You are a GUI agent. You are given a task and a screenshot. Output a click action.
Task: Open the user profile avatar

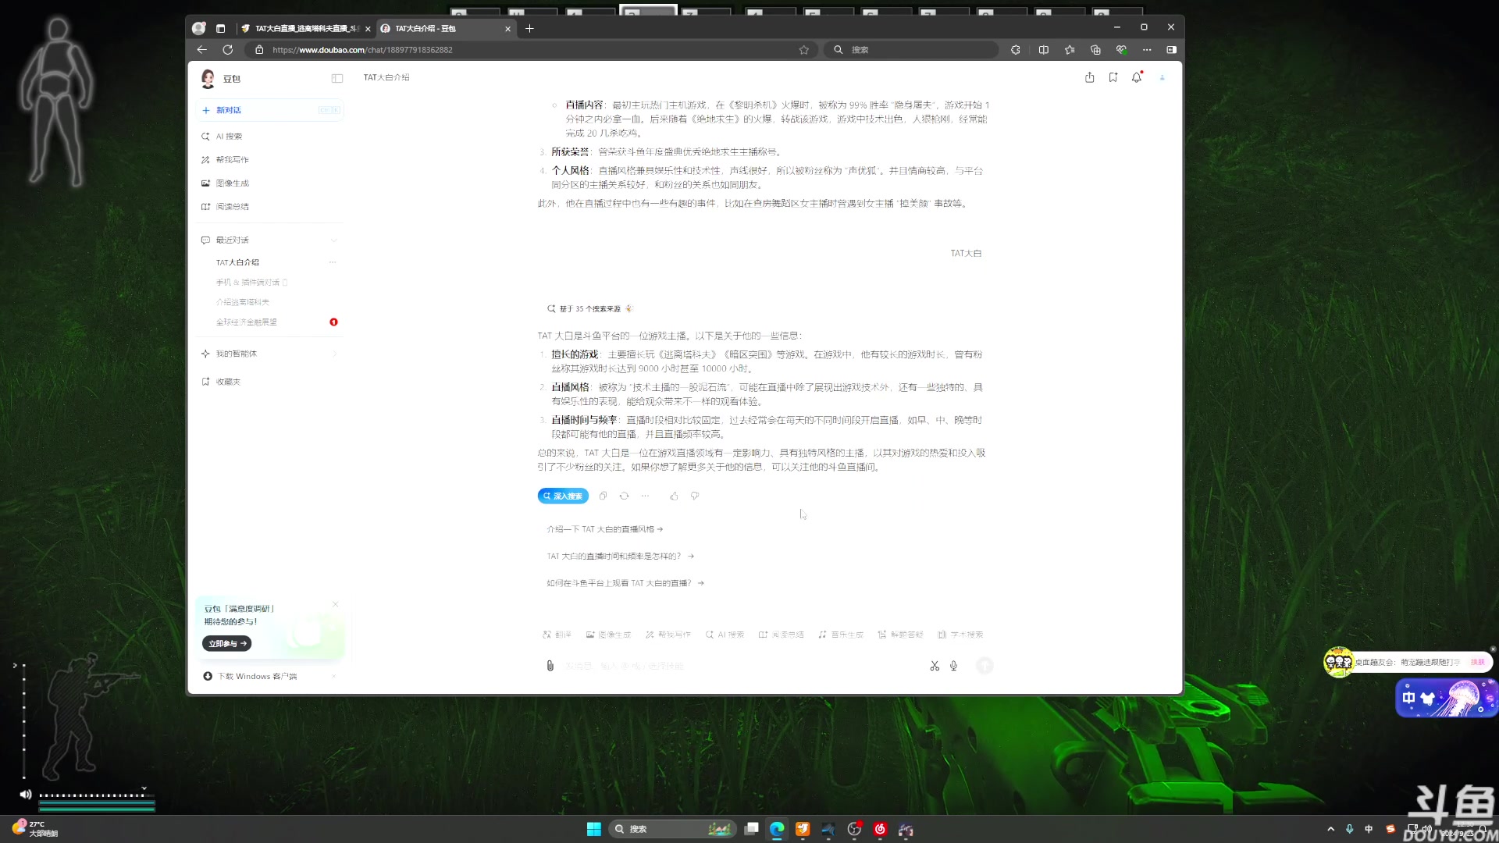click(x=1163, y=77)
